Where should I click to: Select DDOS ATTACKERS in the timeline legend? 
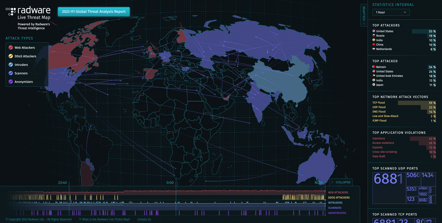(x=339, y=197)
